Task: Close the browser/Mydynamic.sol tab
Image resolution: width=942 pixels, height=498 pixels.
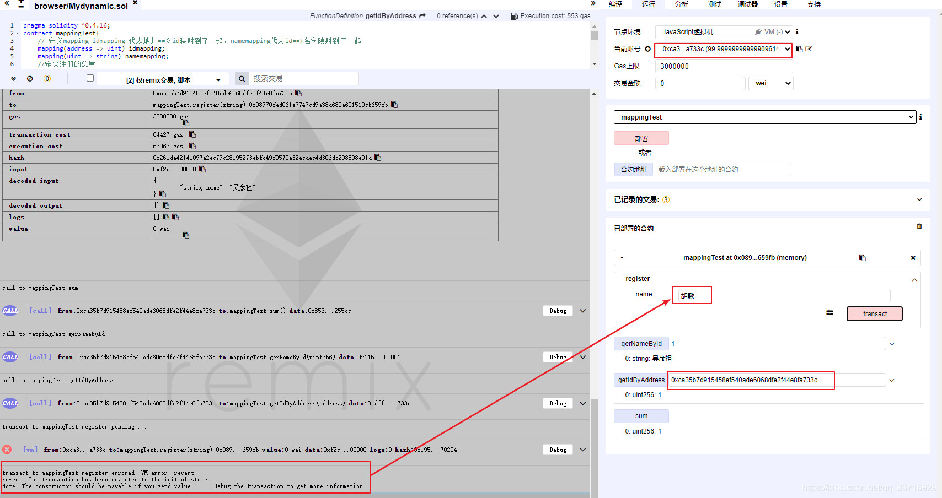Action: click(135, 3)
